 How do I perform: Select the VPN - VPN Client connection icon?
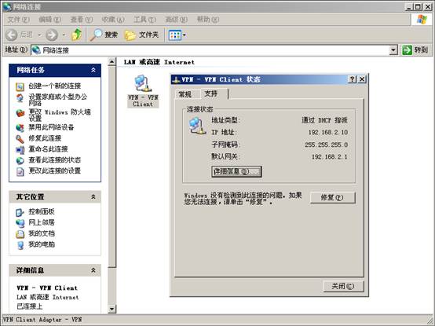pyautogui.click(x=143, y=83)
